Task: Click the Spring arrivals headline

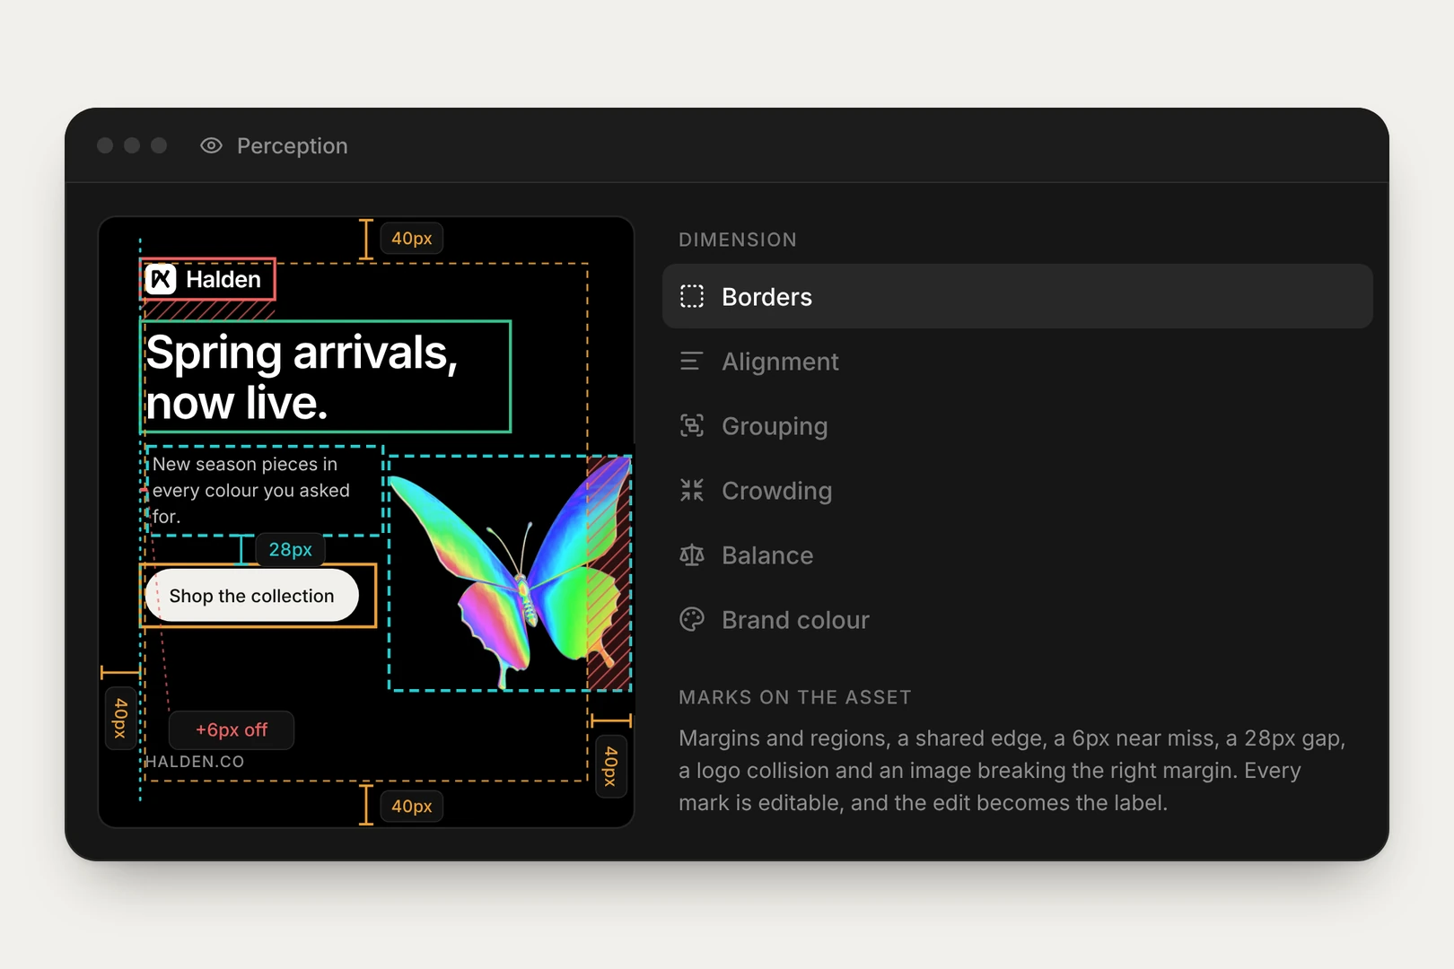Action: (302, 377)
